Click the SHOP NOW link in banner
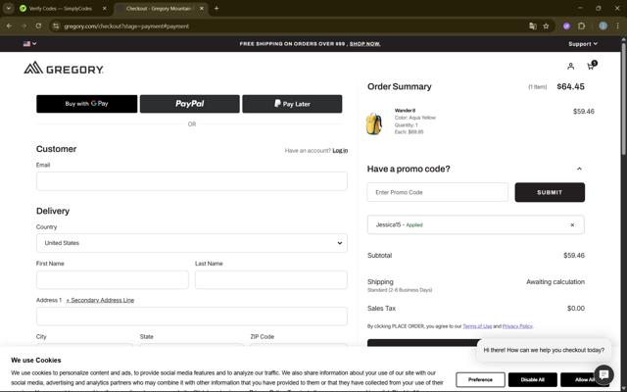The image size is (627, 392). click(x=364, y=43)
